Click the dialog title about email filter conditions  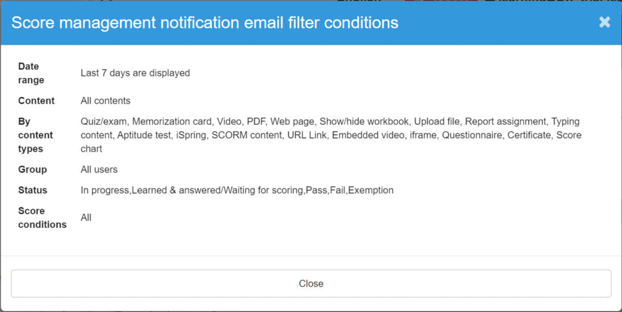click(205, 23)
